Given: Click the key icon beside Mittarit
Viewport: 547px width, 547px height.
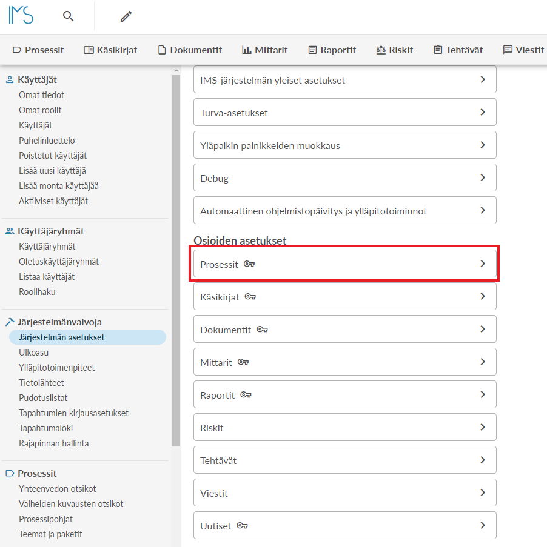Looking at the screenshot, I should (x=243, y=362).
